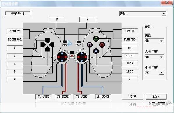
Task: Select the M key field for Start
Action: click(x=87, y=20)
